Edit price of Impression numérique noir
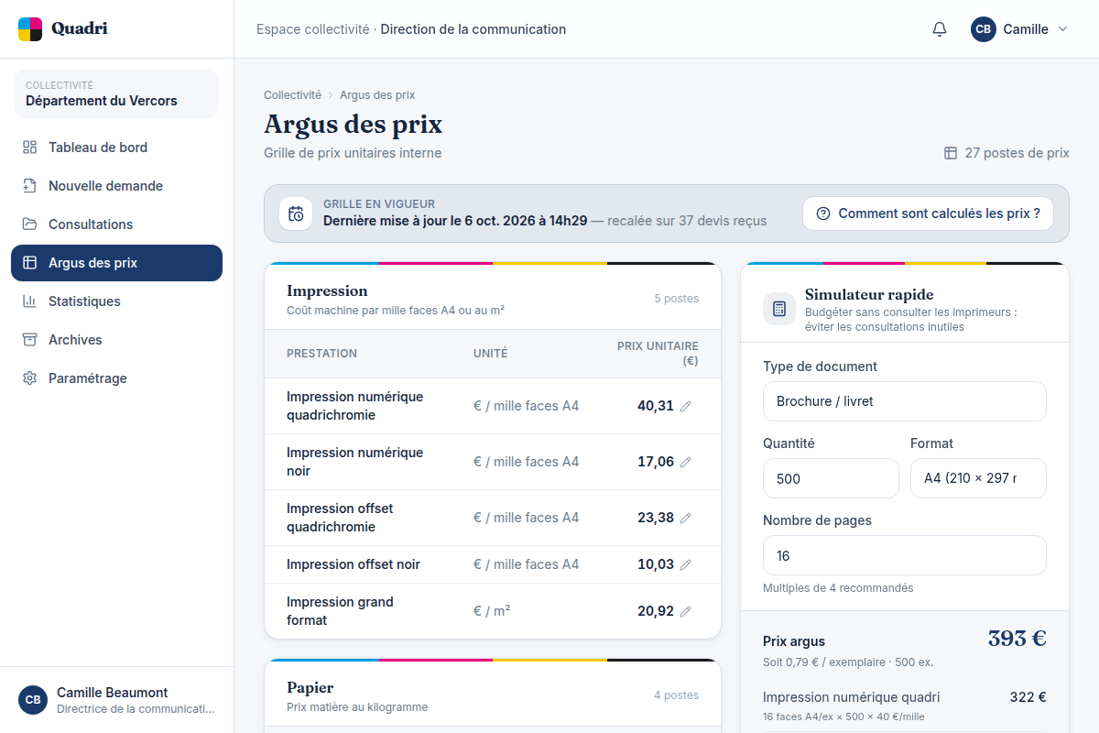Image resolution: width=1099 pixels, height=733 pixels. [686, 462]
